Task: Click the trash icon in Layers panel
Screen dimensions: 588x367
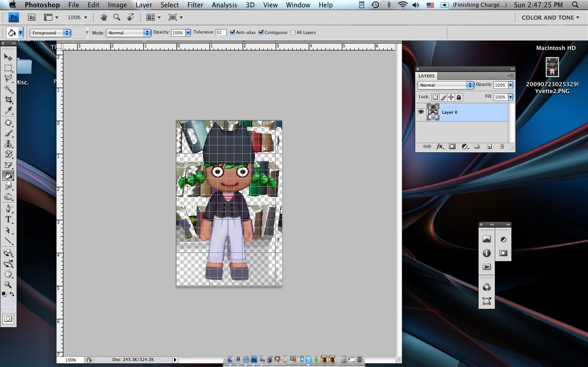Action: click(502, 146)
